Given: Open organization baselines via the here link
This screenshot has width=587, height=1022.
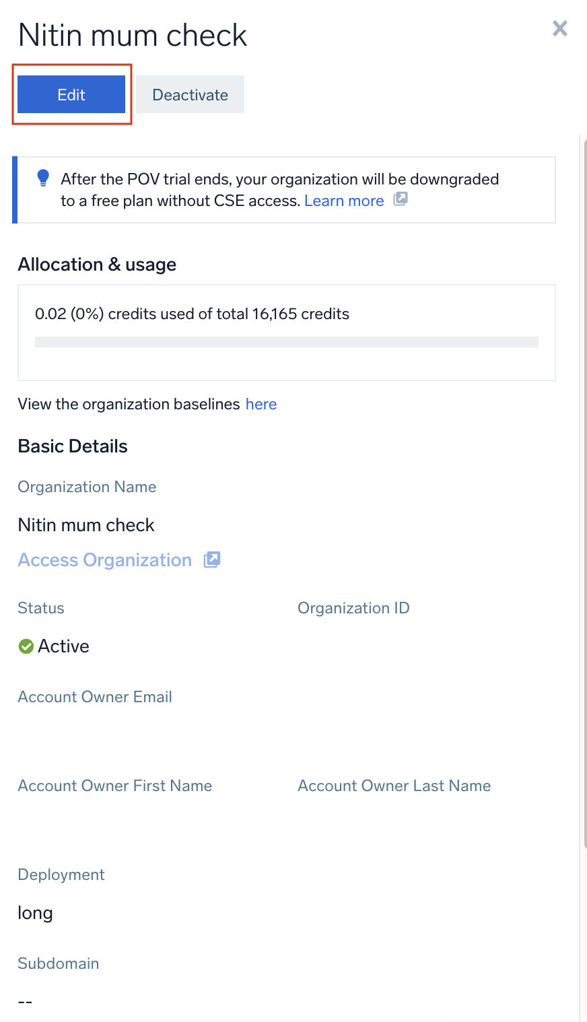Looking at the screenshot, I should [x=261, y=404].
